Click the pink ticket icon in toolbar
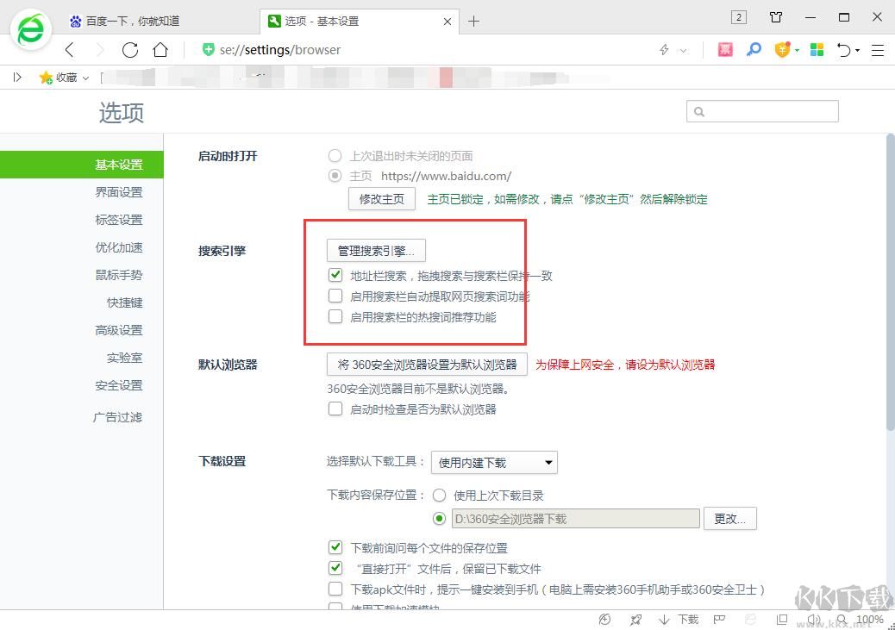The height and width of the screenshot is (630, 895). pos(725,49)
